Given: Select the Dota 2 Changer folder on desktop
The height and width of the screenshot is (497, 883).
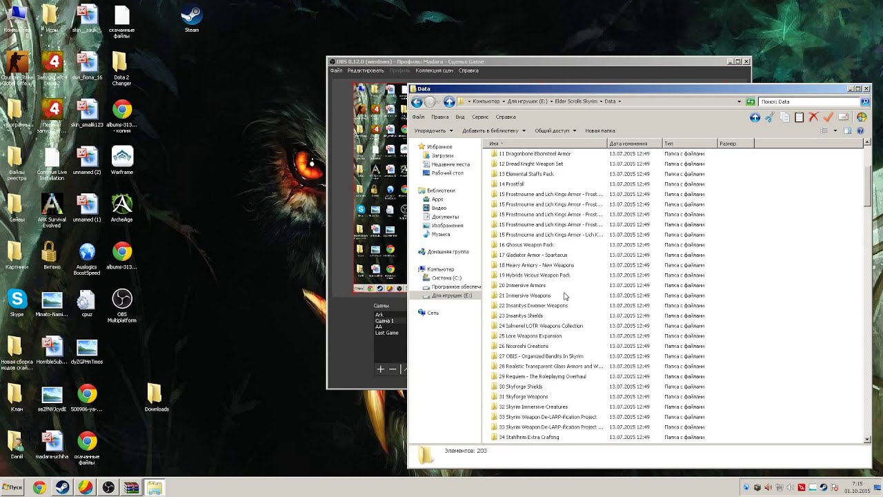Looking at the screenshot, I should tap(121, 69).
